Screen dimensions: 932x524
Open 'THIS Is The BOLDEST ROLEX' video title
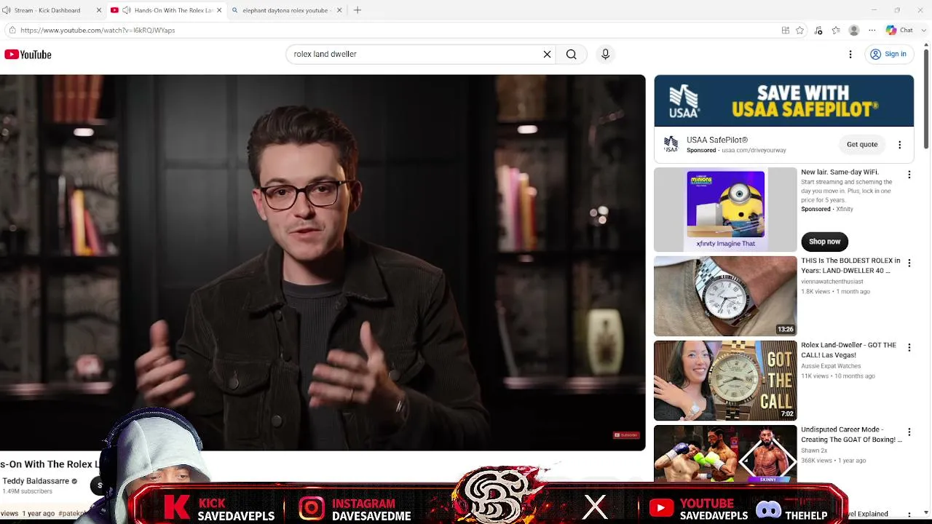(x=850, y=266)
